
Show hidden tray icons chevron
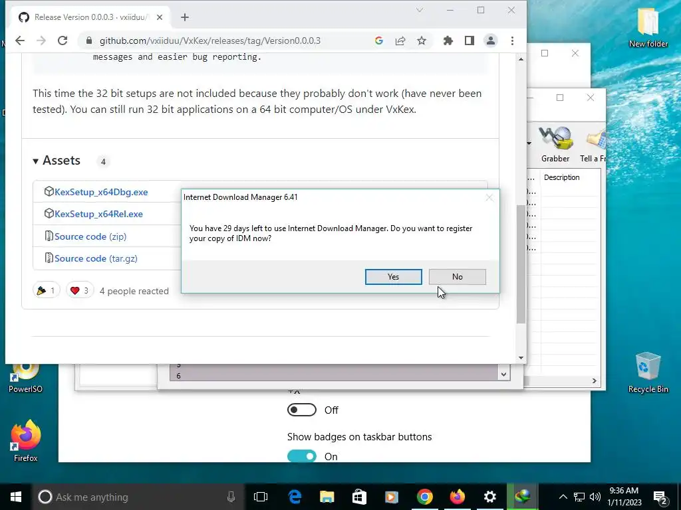coord(563,497)
